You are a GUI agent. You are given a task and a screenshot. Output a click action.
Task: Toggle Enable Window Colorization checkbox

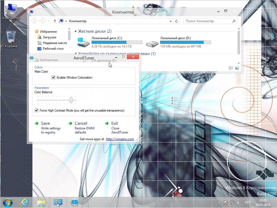pyautogui.click(x=53, y=78)
